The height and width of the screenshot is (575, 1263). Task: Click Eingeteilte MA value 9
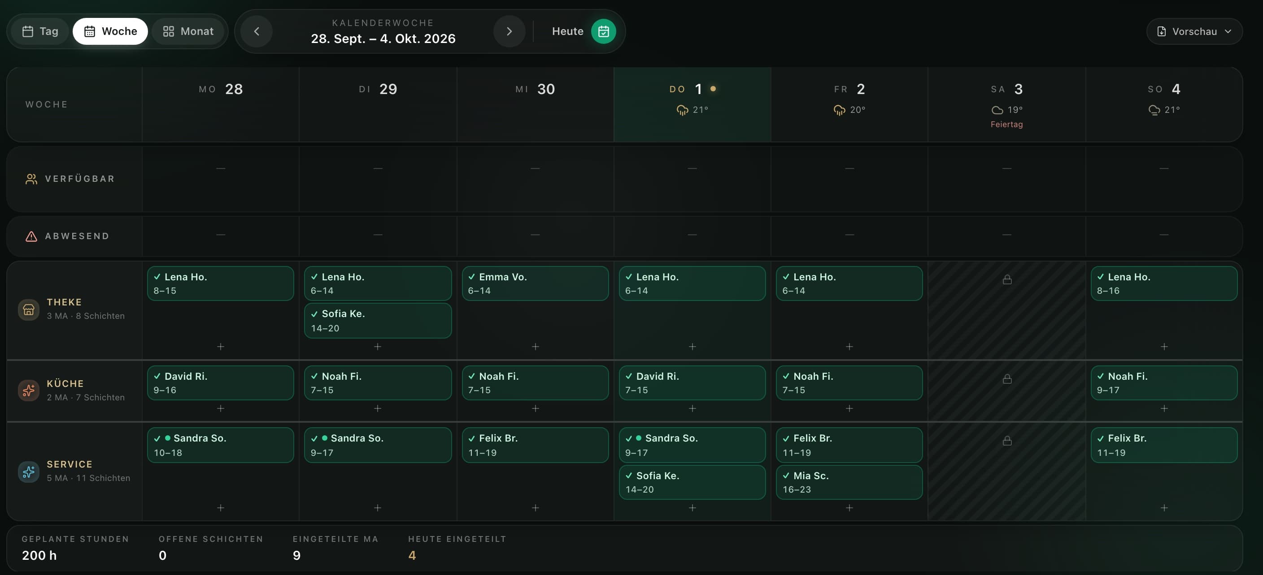click(x=296, y=555)
